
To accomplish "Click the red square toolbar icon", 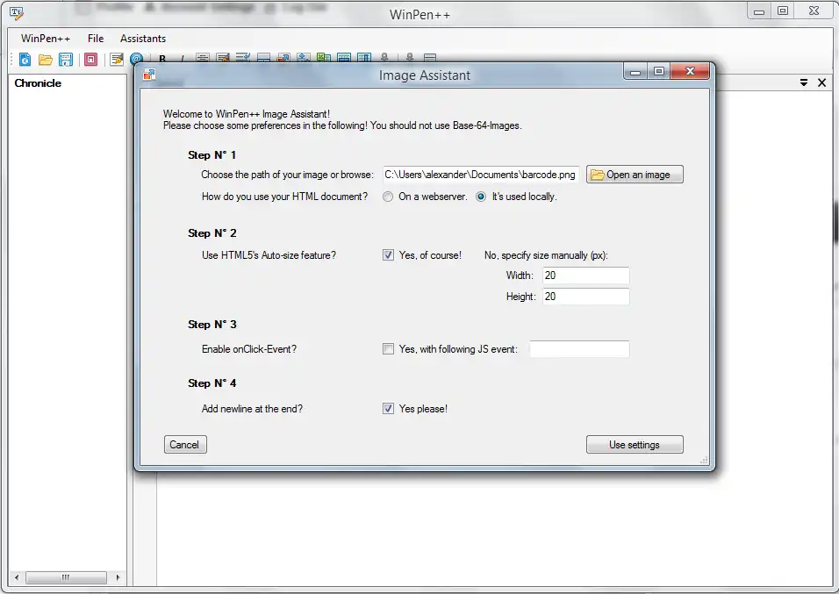I will coord(91,60).
